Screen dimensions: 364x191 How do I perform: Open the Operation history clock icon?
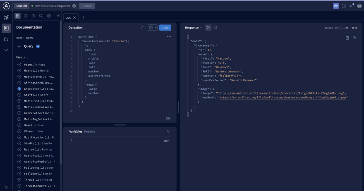pos(33,16)
